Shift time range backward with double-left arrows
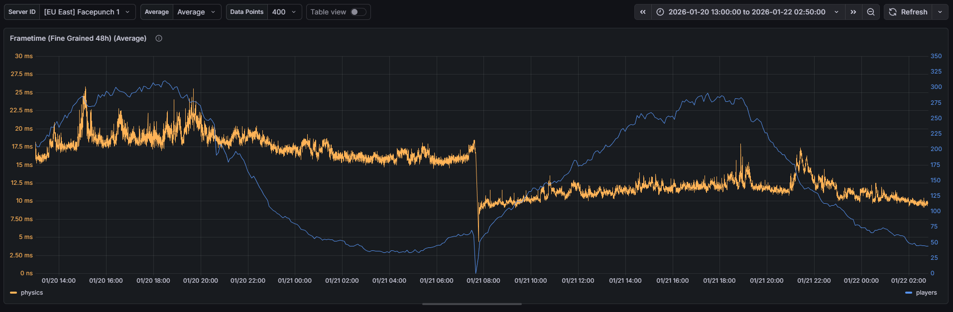 (643, 12)
